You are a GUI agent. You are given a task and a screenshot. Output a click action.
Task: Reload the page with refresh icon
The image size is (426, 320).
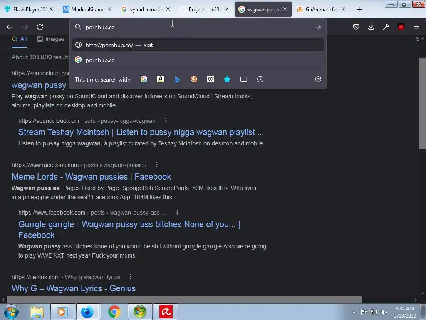pyautogui.click(x=40, y=27)
